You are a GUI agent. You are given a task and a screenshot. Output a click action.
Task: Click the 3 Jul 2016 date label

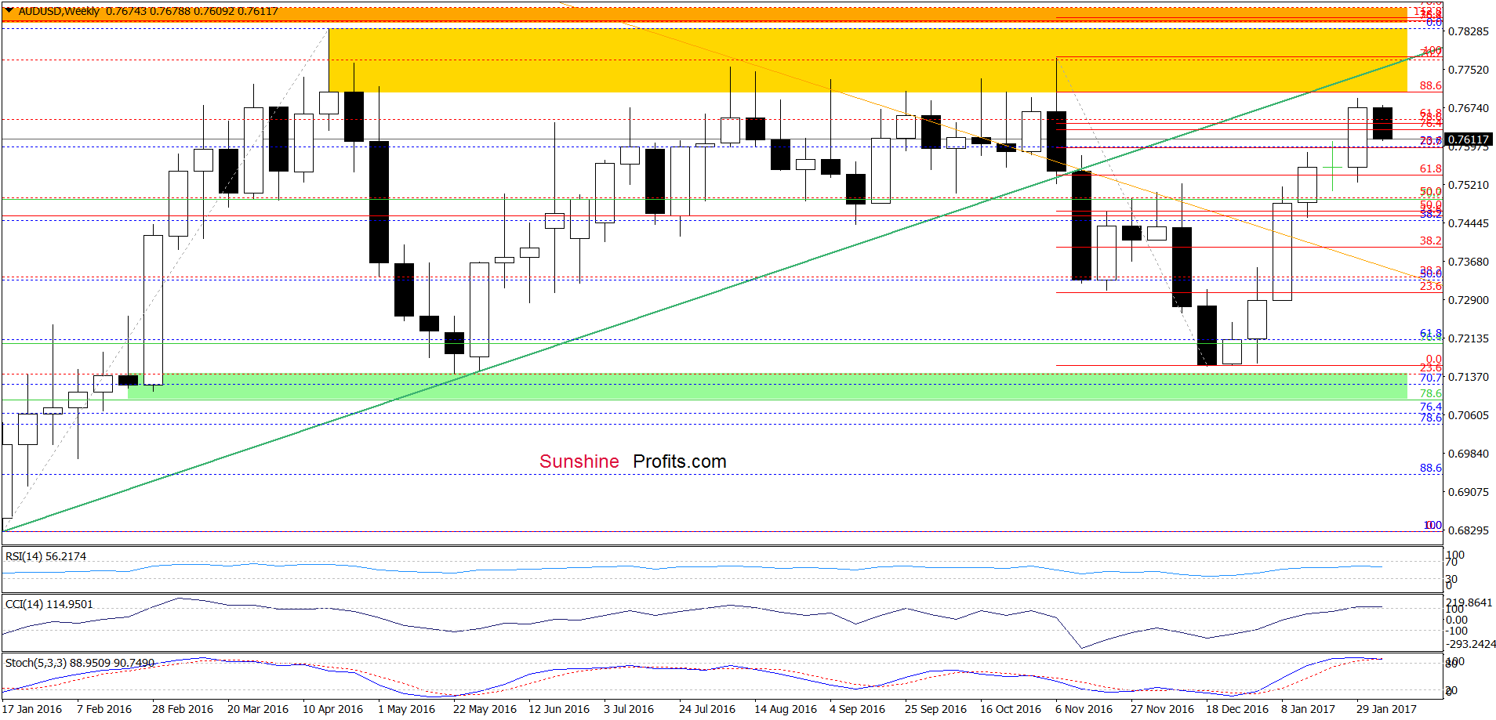(x=629, y=709)
